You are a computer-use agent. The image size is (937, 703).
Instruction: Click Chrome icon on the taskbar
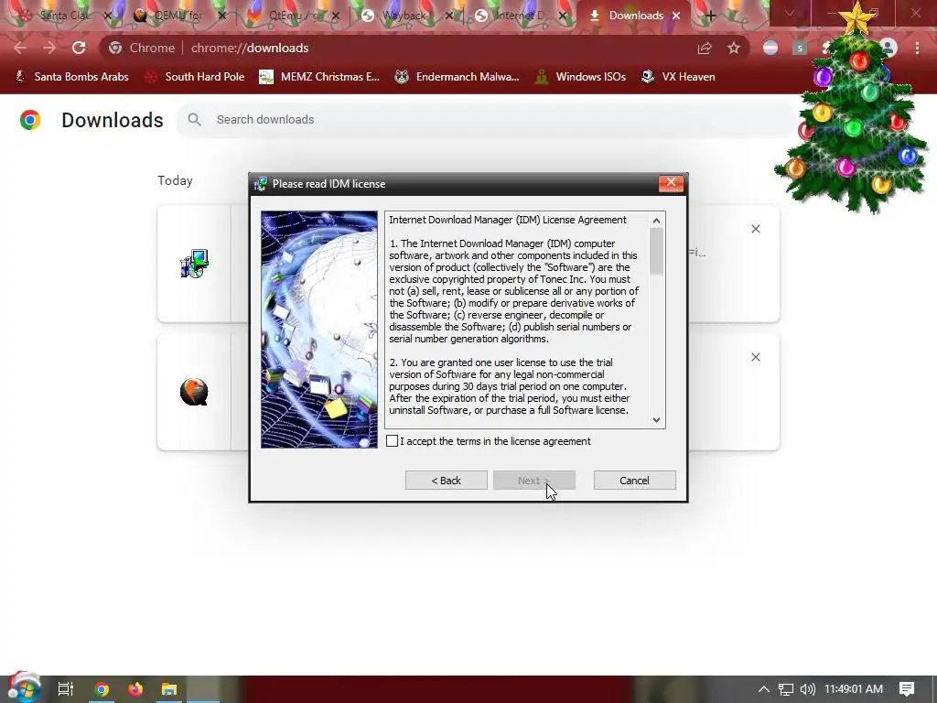[x=102, y=689]
